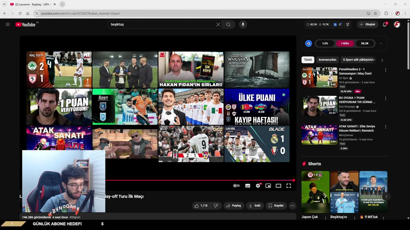410x230 pixels.
Task: Navigate back in Chrome
Action: tap(4, 13)
